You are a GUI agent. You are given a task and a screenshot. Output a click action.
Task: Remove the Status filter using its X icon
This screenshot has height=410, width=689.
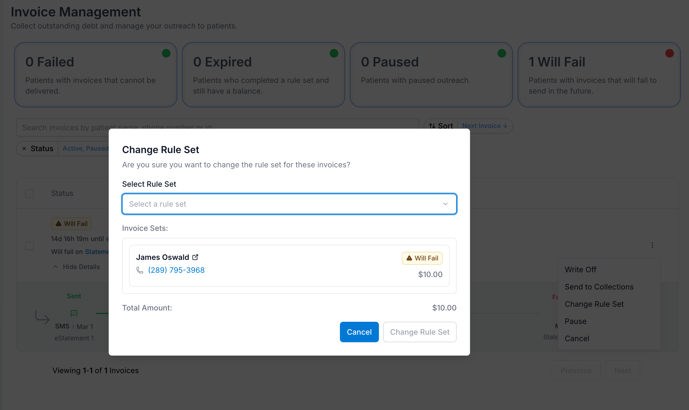pos(24,148)
